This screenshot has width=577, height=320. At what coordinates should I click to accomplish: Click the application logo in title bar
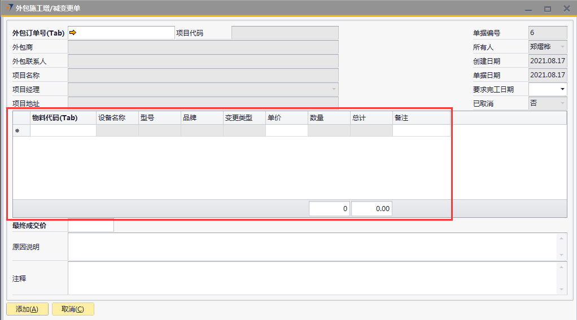(x=8, y=8)
